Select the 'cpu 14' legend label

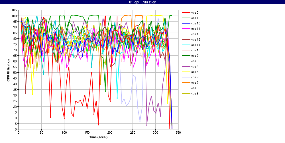pos(196,45)
